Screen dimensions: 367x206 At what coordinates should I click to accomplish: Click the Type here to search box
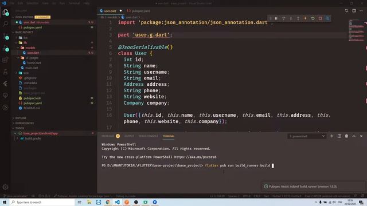point(42,202)
